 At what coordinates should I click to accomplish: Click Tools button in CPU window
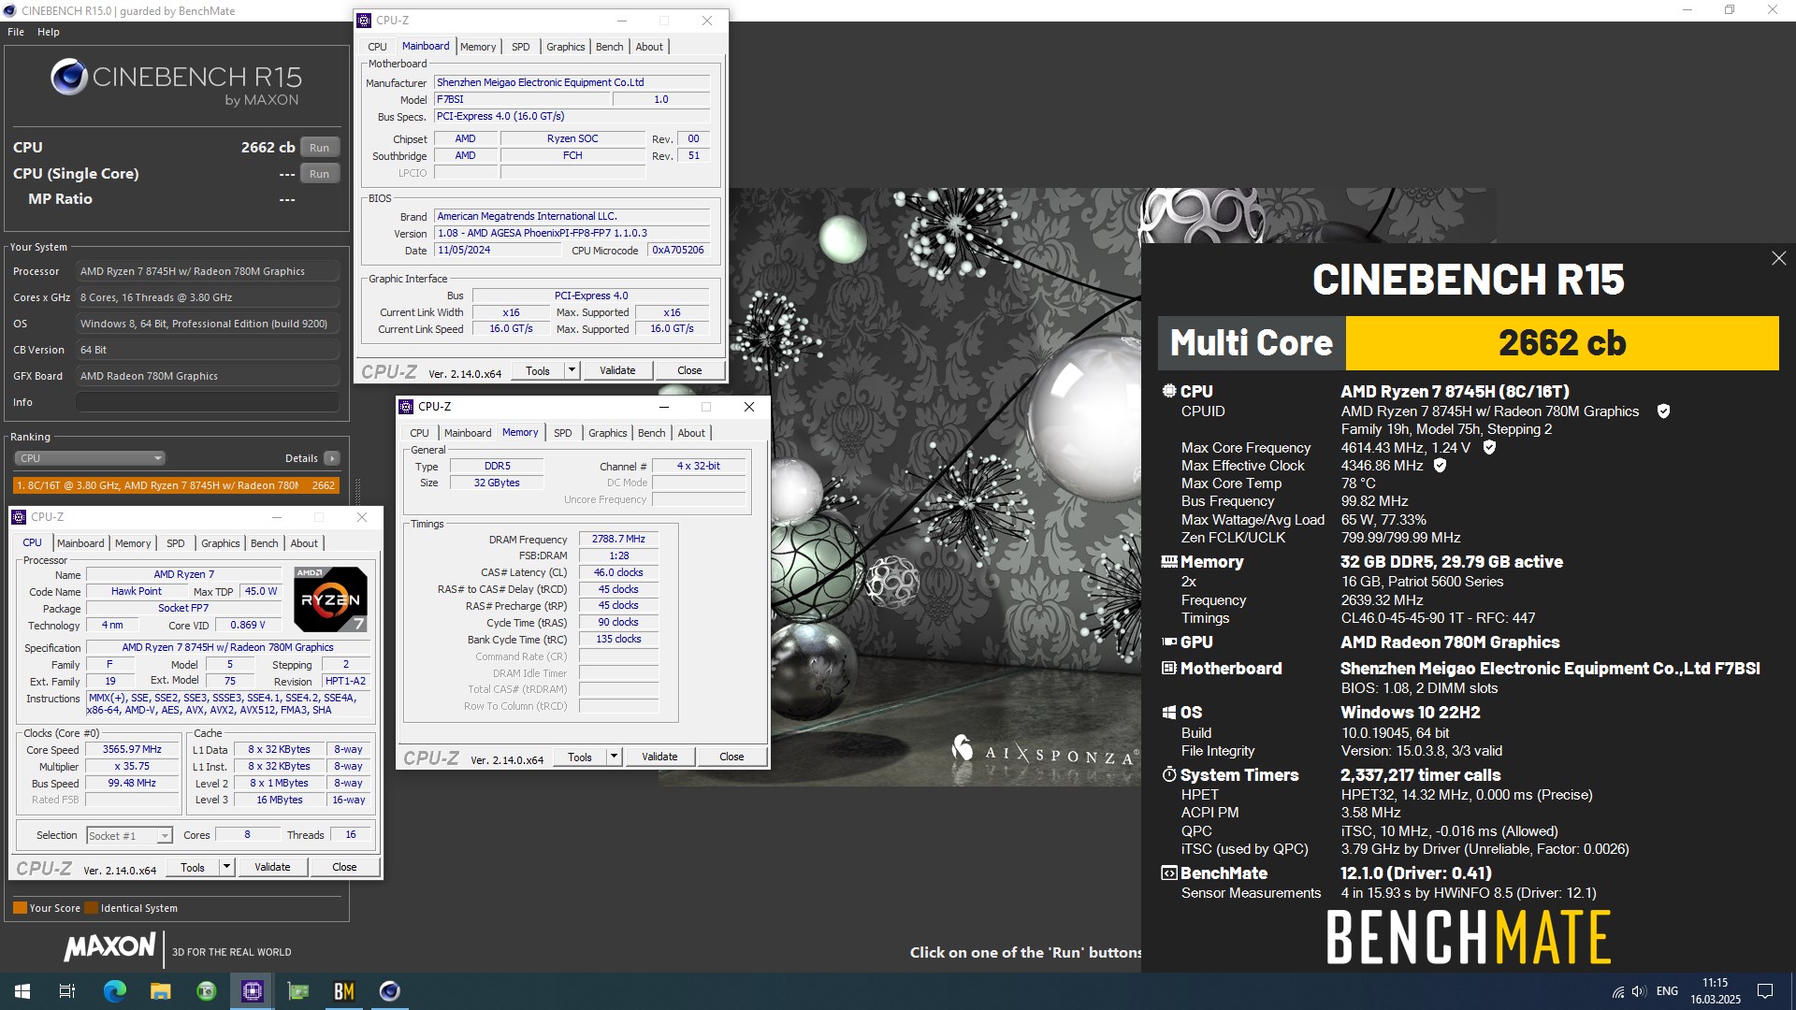click(193, 868)
